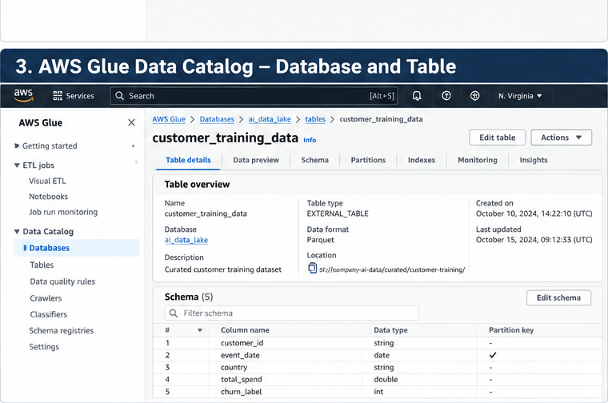Screen dimensions: 608x403
Task: Open the Schema tab
Action: coord(315,160)
